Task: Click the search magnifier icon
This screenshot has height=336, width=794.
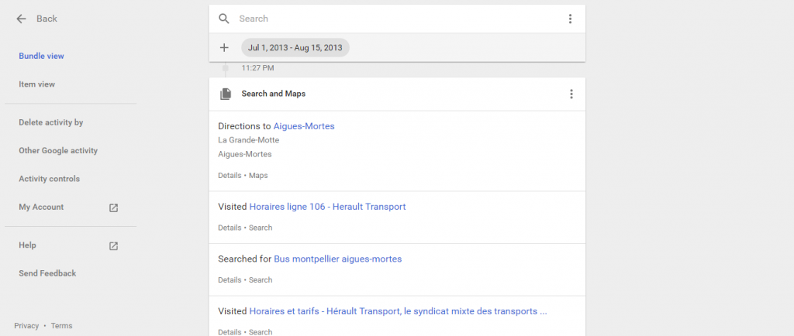Action: pyautogui.click(x=224, y=19)
